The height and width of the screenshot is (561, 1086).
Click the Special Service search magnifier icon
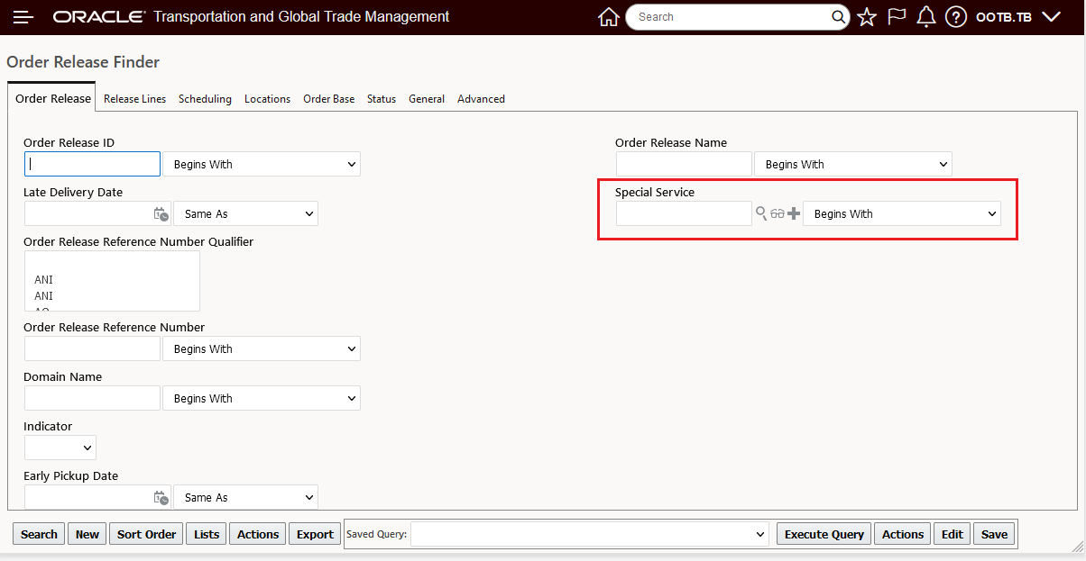tap(761, 213)
